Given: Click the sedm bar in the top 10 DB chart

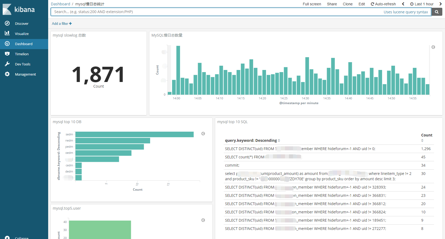Looking at the screenshot, I should [x=134, y=134].
